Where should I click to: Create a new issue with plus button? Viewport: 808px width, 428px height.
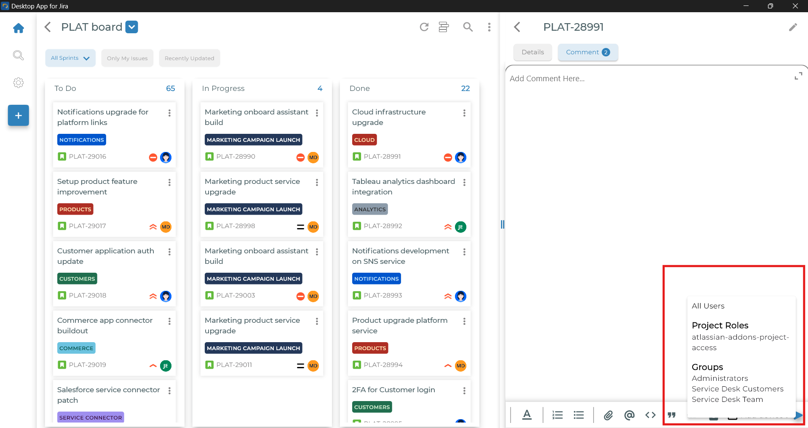19,115
